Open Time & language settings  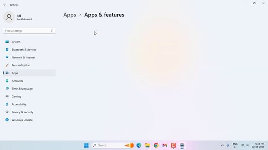29,89
